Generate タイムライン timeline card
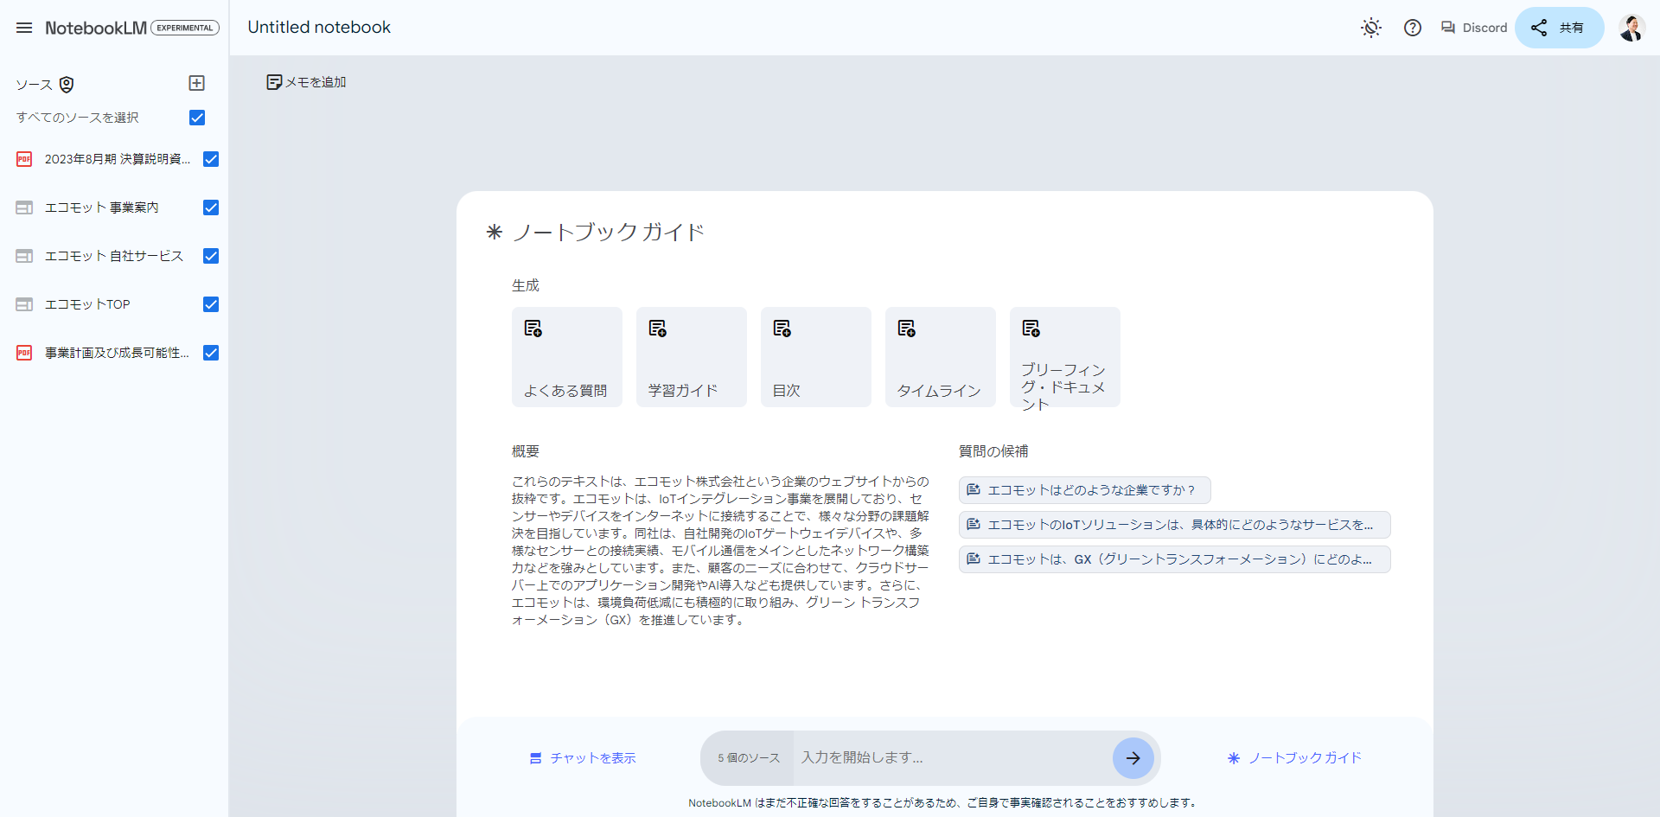 click(x=941, y=357)
